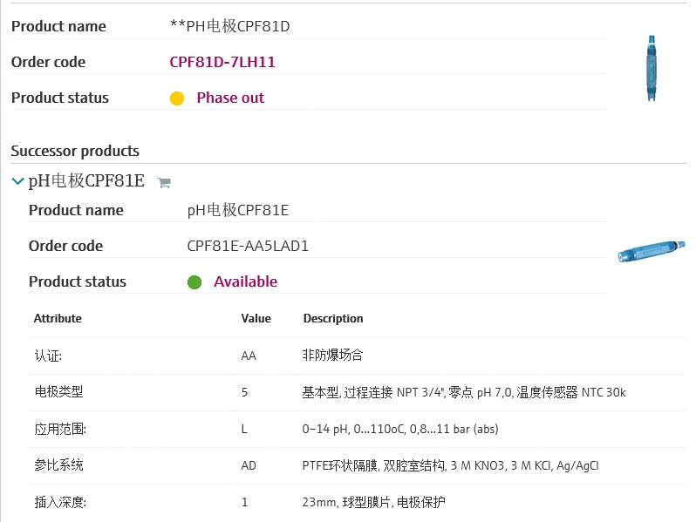Select the 电极类型 attribute row
The image size is (696, 522).
coord(58,392)
